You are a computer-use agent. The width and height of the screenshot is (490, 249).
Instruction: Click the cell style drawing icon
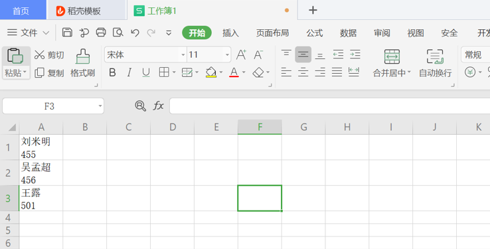(187, 72)
